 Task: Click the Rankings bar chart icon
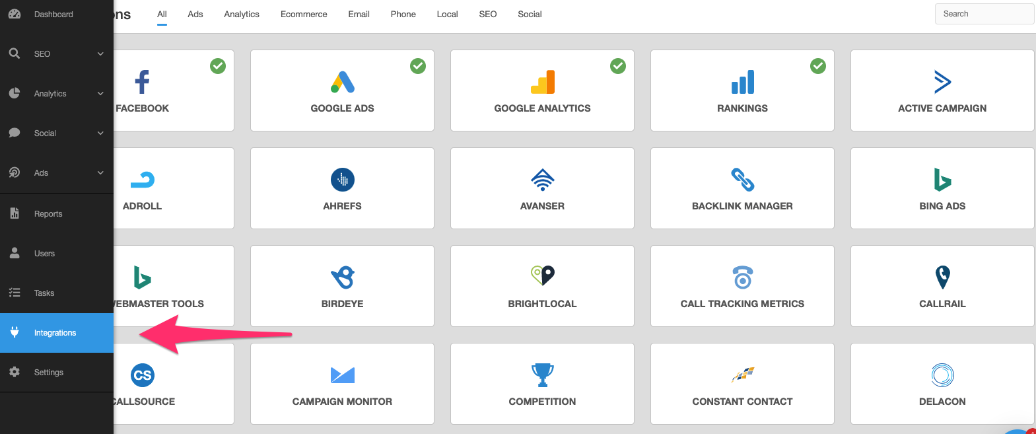click(743, 82)
